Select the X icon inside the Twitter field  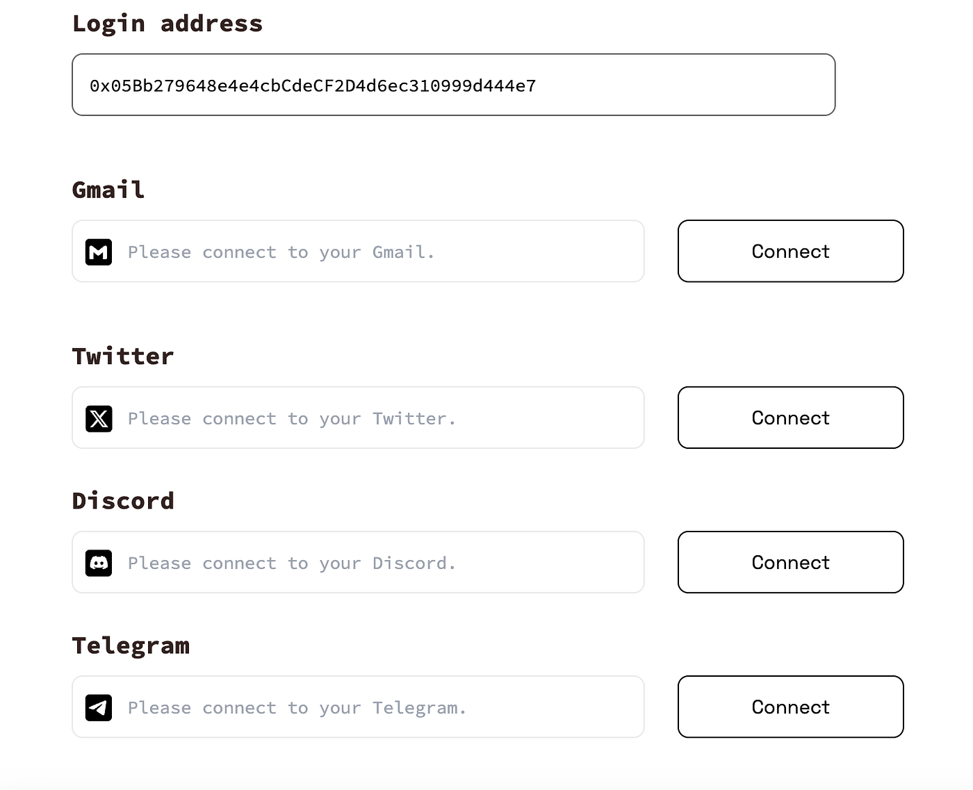point(99,418)
